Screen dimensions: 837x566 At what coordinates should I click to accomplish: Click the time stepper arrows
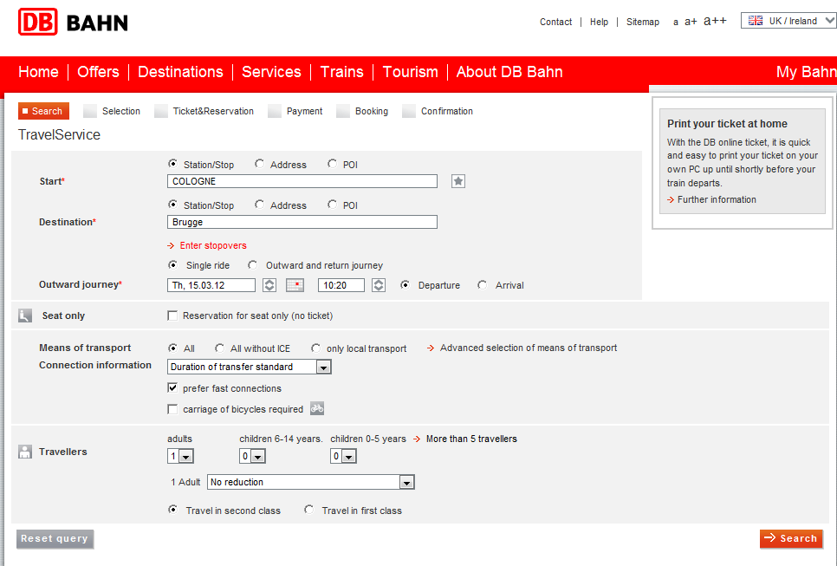pos(379,285)
